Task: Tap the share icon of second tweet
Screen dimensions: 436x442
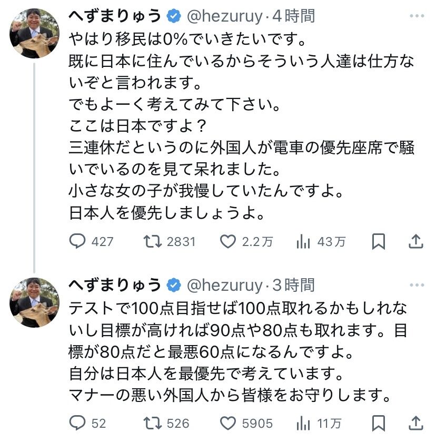Action: [415, 423]
